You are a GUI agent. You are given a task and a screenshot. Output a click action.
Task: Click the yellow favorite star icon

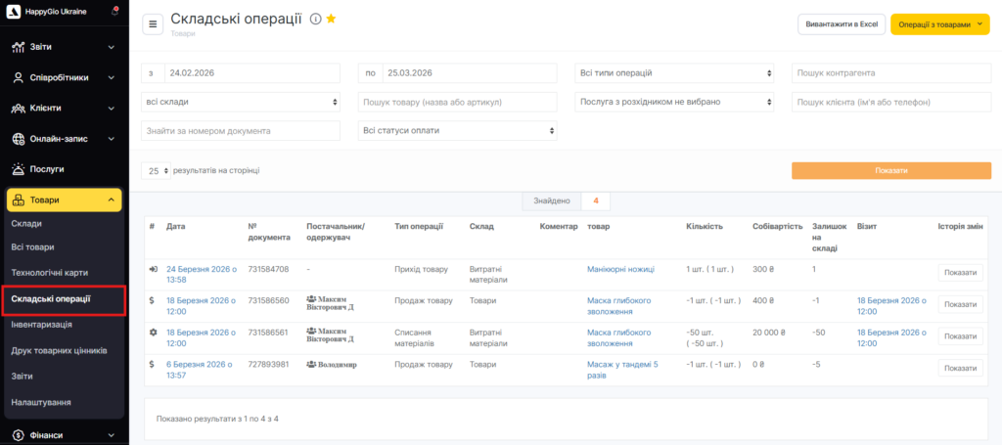point(331,20)
